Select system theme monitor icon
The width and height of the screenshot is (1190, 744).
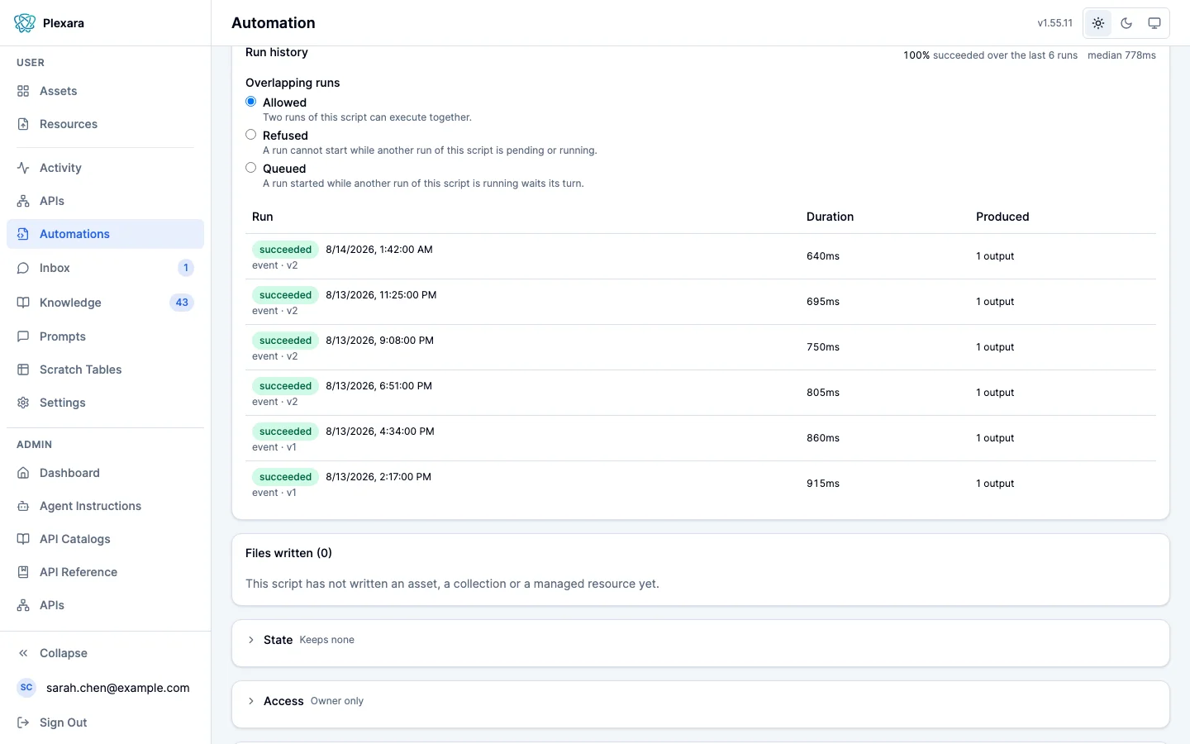point(1154,23)
